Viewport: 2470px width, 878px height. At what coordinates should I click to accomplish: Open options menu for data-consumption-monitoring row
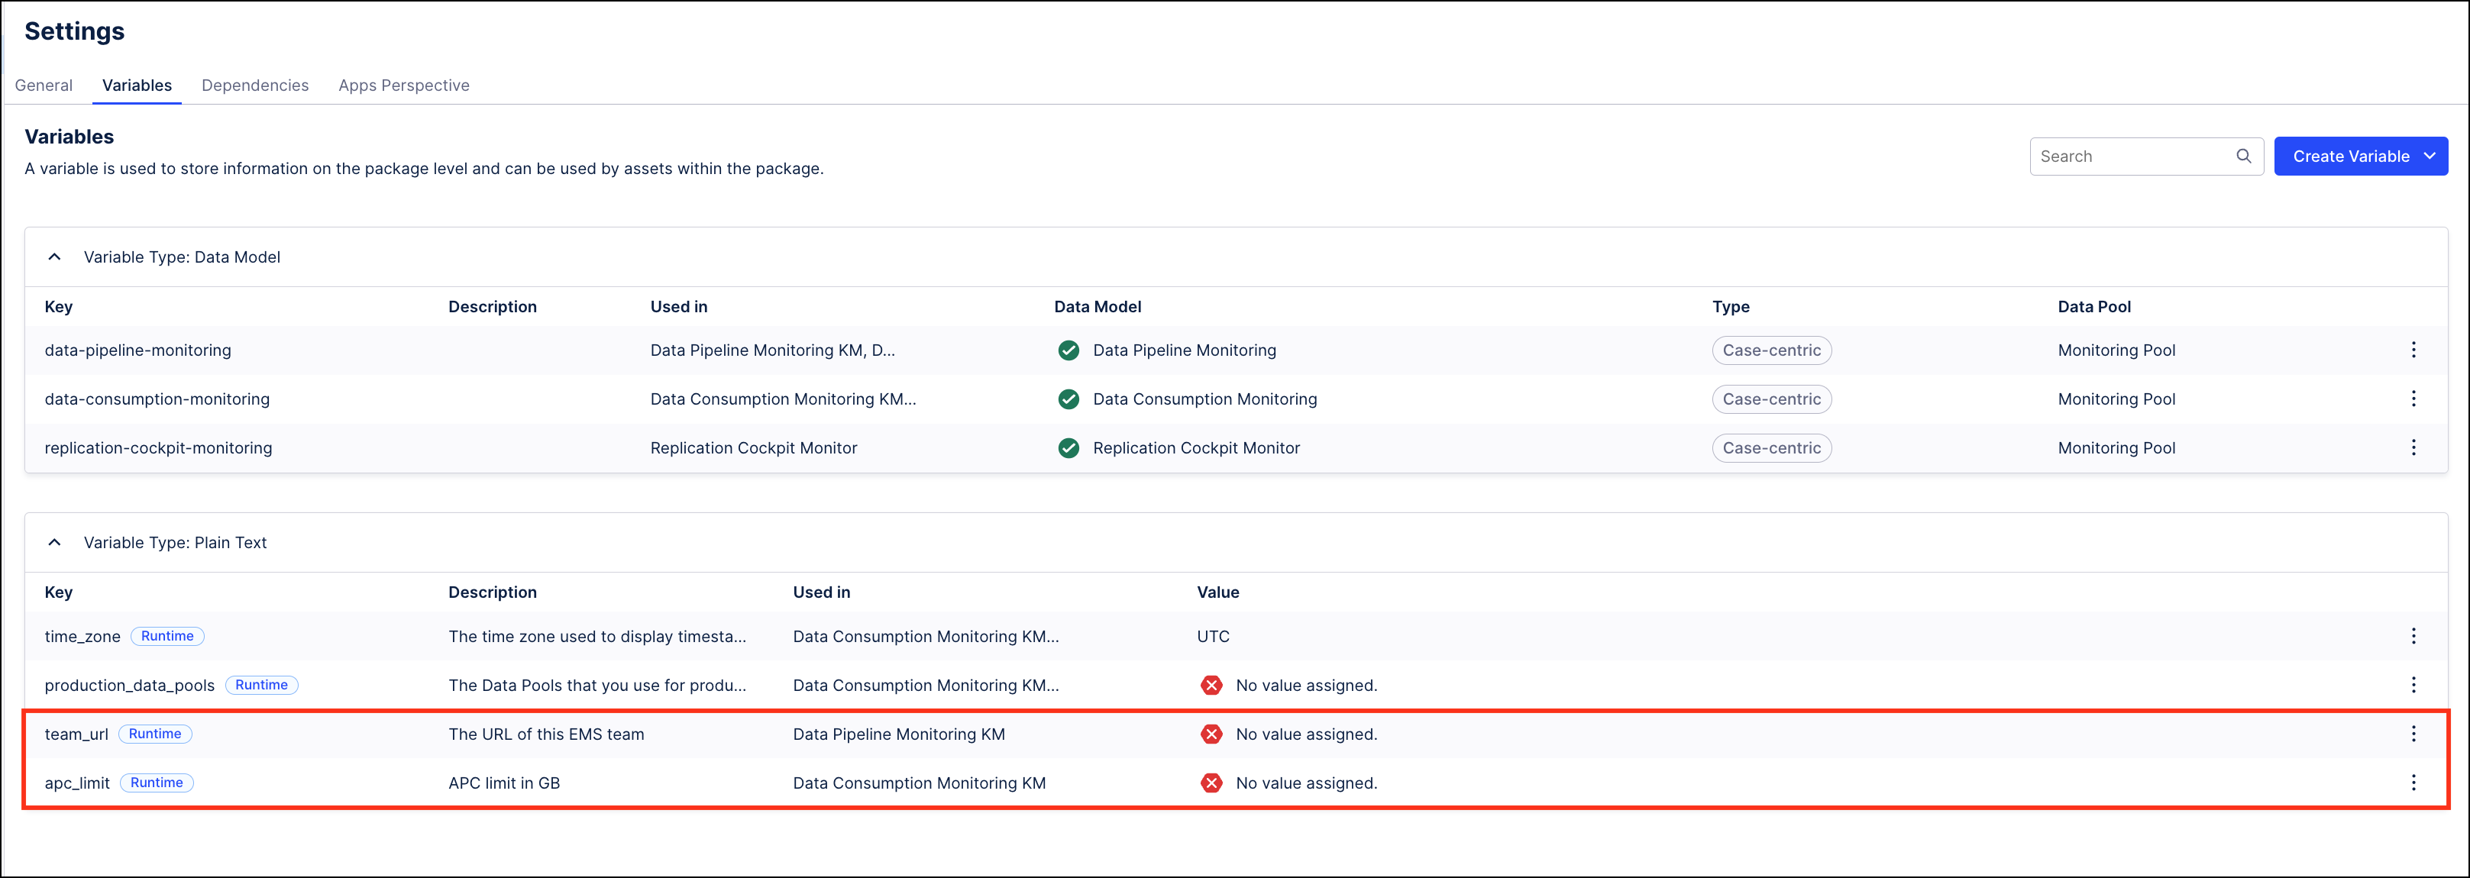coord(2413,399)
